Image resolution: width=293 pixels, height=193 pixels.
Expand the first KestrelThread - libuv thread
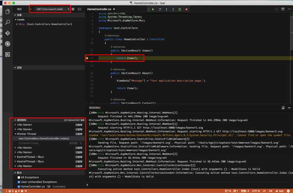15,157
